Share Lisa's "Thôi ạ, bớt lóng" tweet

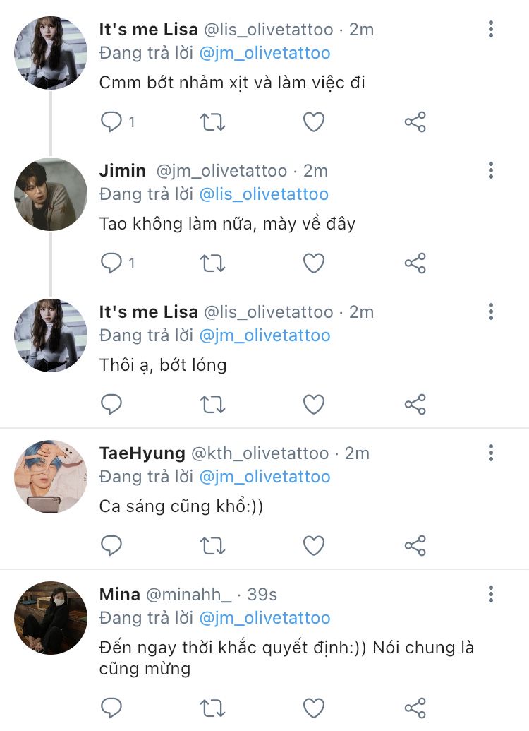[x=415, y=405]
